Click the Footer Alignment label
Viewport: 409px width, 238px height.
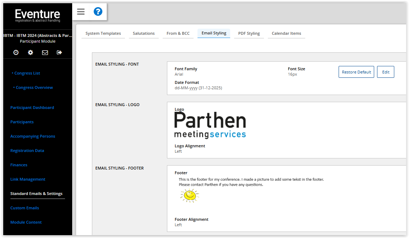click(191, 219)
